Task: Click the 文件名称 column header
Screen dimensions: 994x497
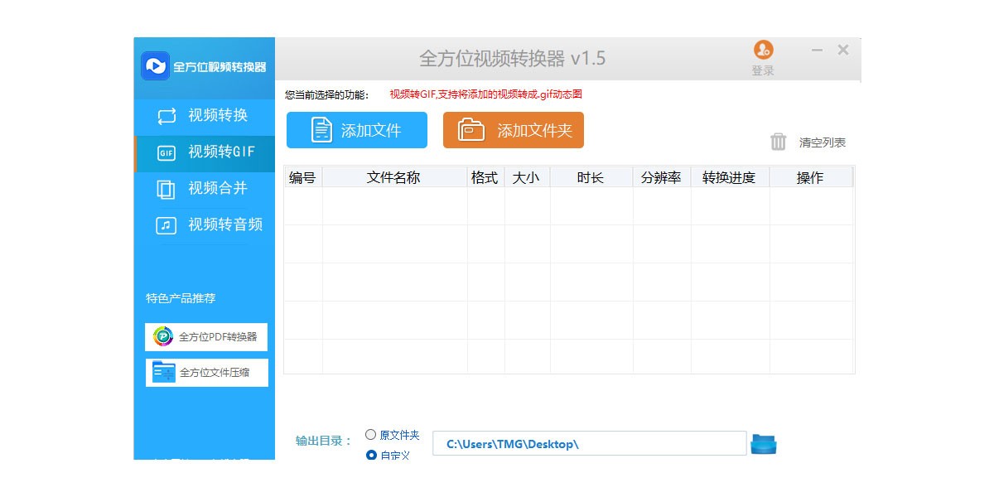Action: click(394, 177)
